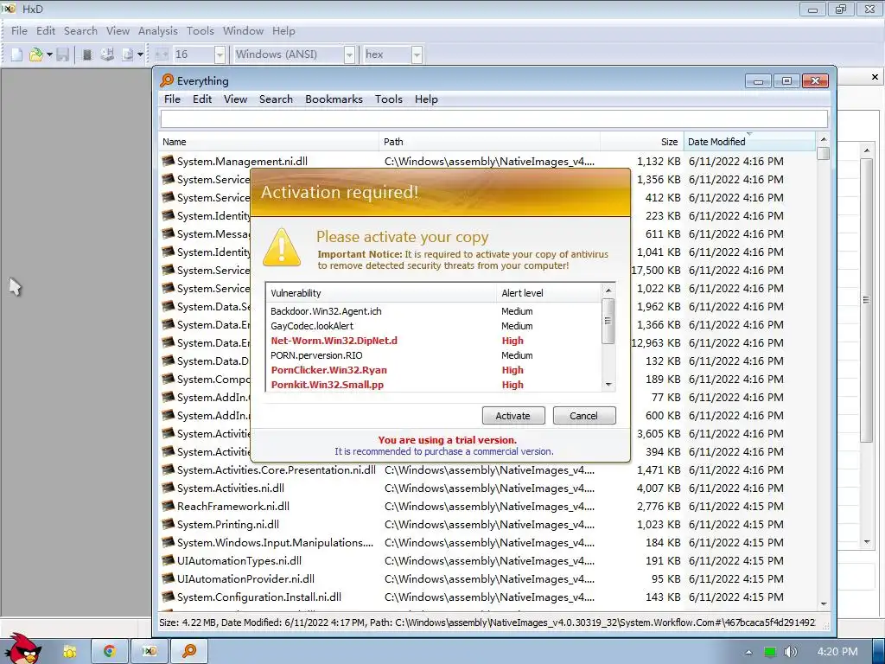Screen dimensions: 885x664
Task: Click file icon of System.Printing.ni.dll
Action: [x=169, y=525]
